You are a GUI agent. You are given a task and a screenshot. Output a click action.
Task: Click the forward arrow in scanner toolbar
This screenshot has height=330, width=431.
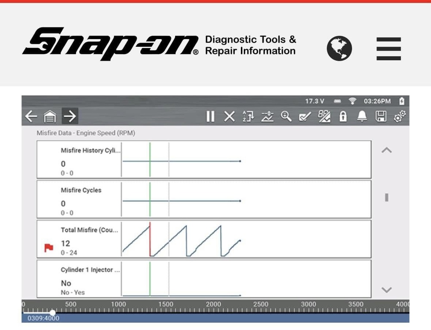click(70, 116)
